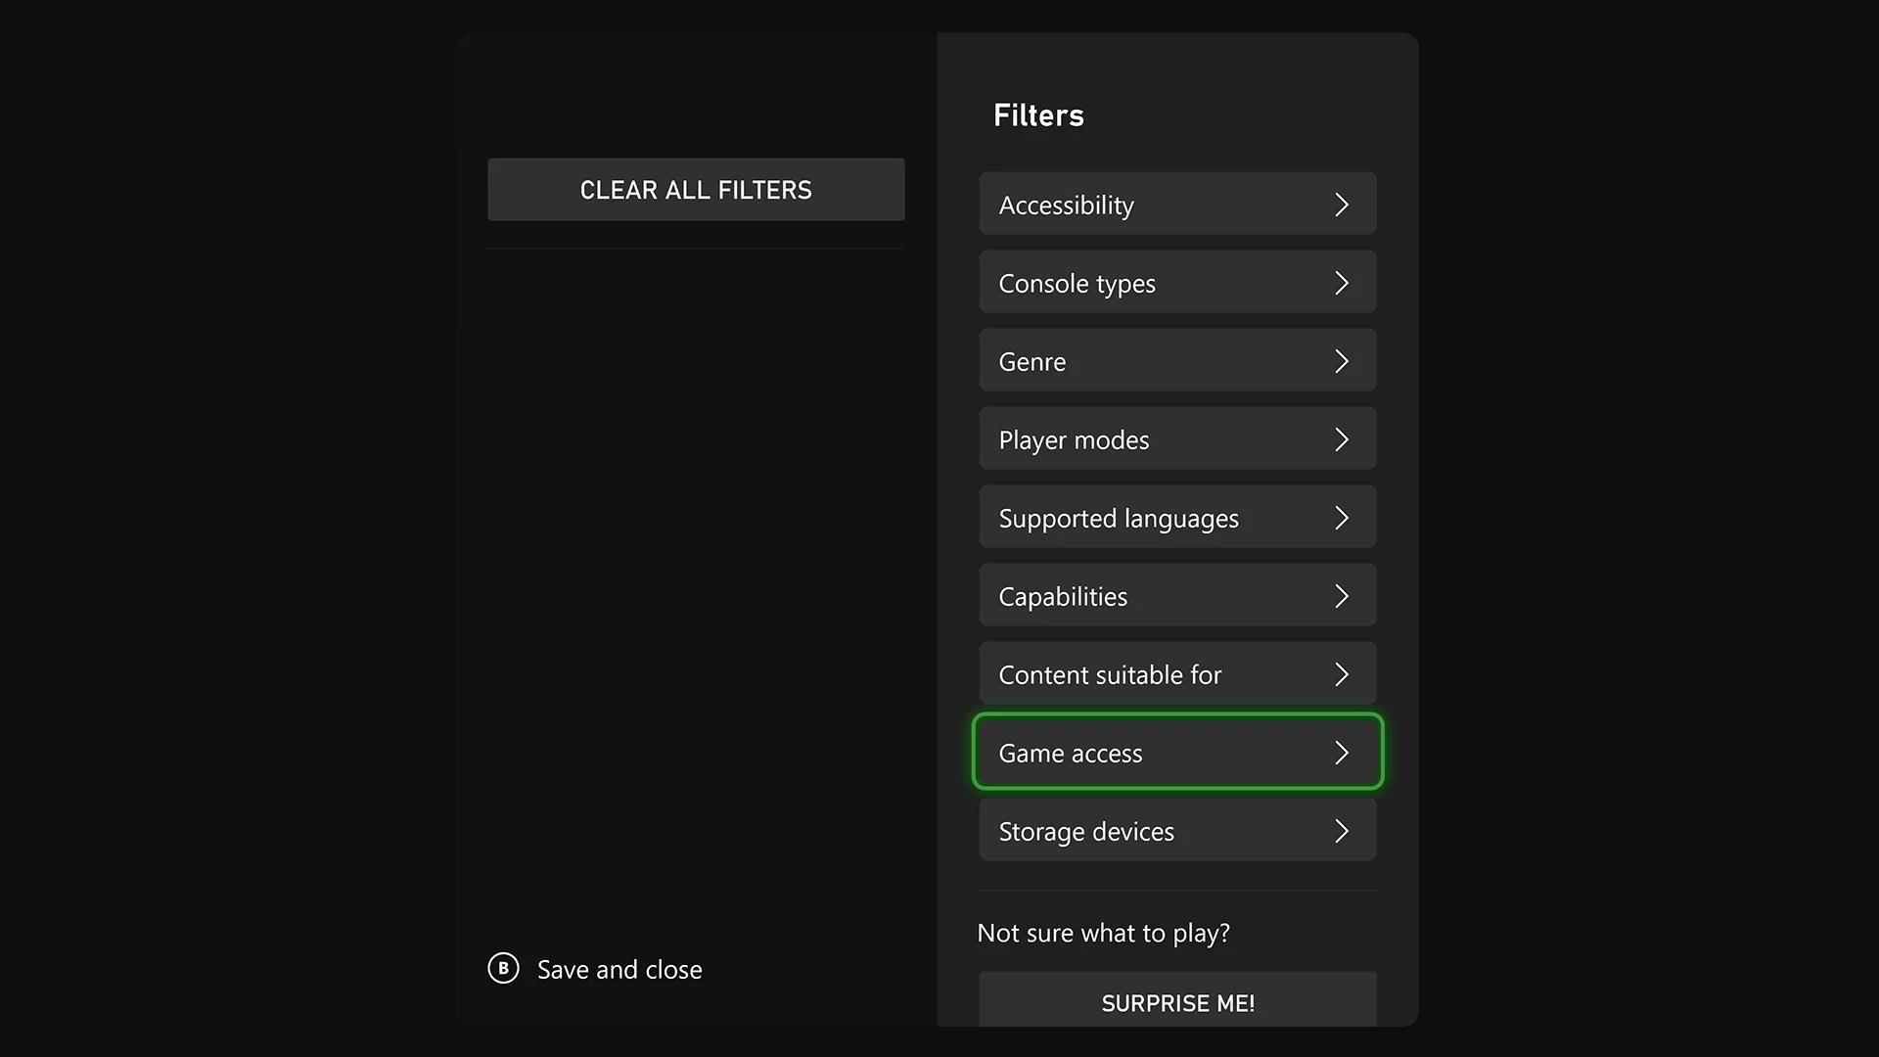This screenshot has height=1057, width=1879.
Task: Click the chevron arrow on Console types row
Action: point(1342,283)
